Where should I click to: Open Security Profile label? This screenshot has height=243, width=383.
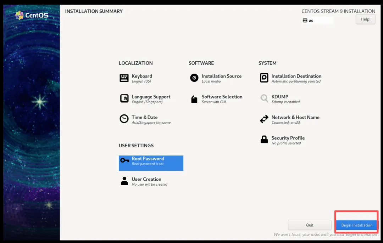click(288, 138)
